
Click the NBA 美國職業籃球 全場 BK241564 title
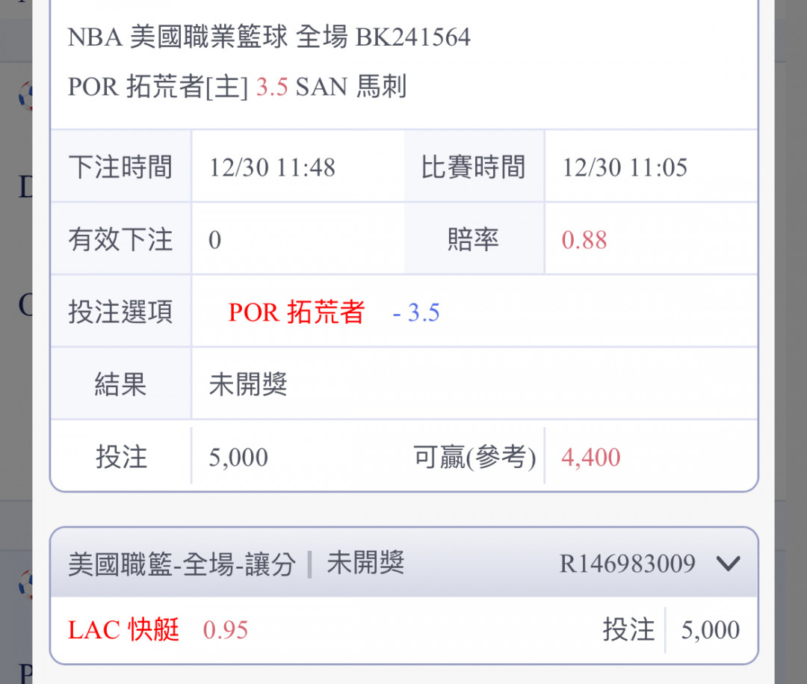(x=269, y=37)
